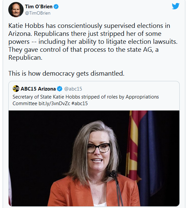Open the Katie Hobbs photo
195x208 pixels.
click(x=94, y=158)
